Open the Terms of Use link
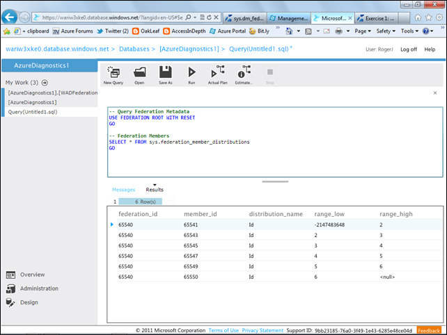Image resolution: width=447 pixels, height=335 pixels. pyautogui.click(x=223, y=330)
